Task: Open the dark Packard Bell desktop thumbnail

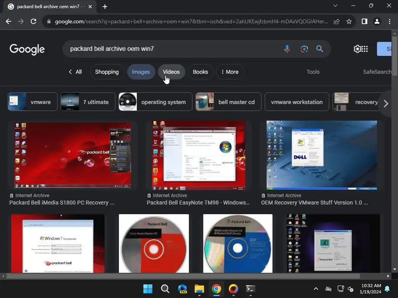Action: (333, 244)
